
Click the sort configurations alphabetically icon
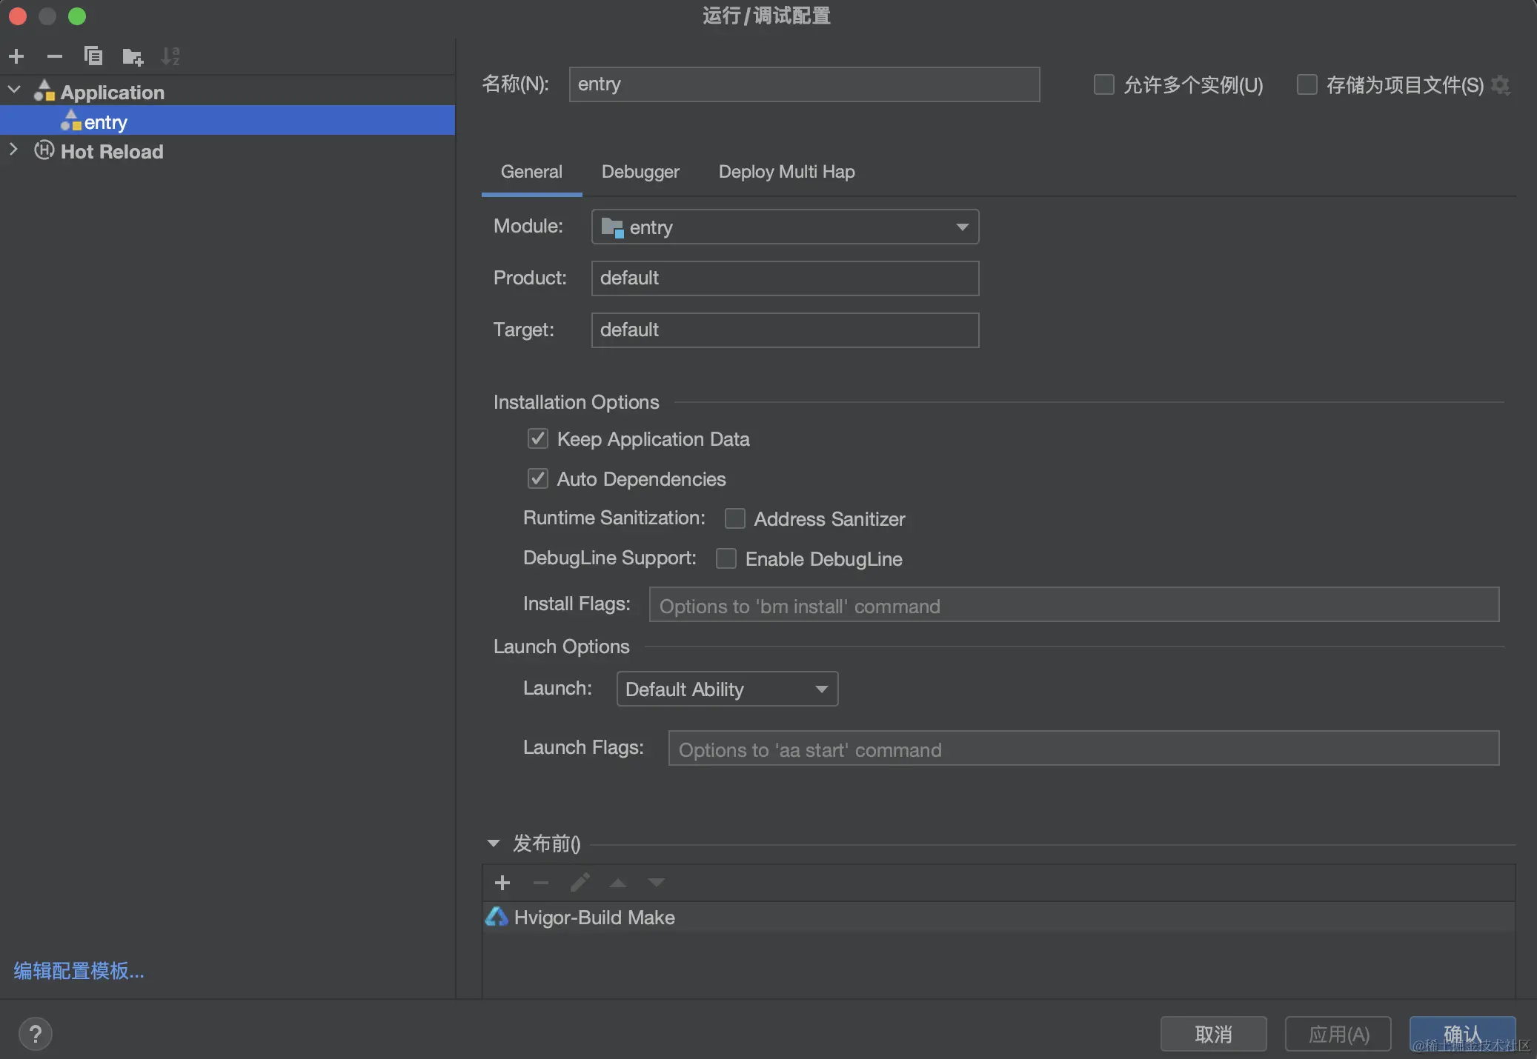pyautogui.click(x=171, y=56)
